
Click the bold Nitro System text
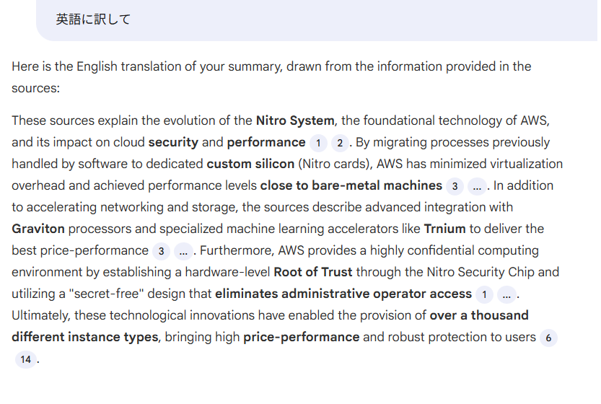(x=295, y=120)
